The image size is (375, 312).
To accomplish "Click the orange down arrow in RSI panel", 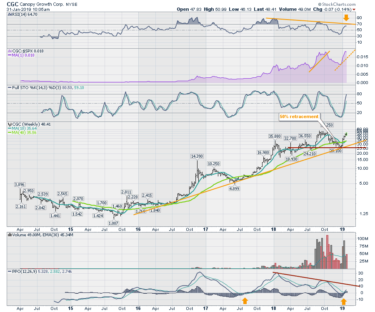I will click(346, 18).
